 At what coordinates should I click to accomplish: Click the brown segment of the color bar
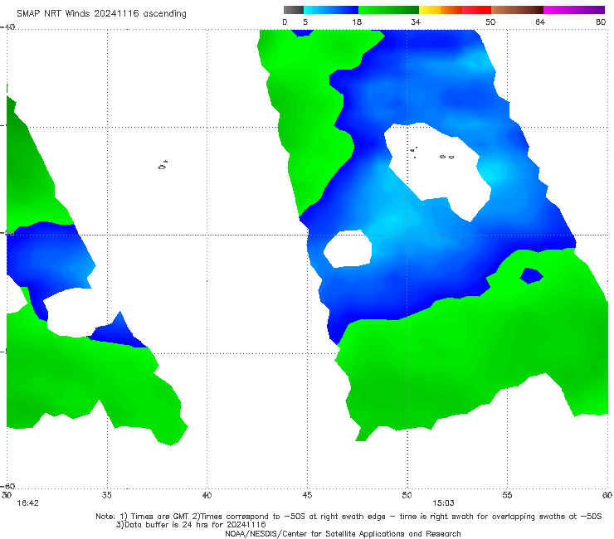(x=517, y=10)
